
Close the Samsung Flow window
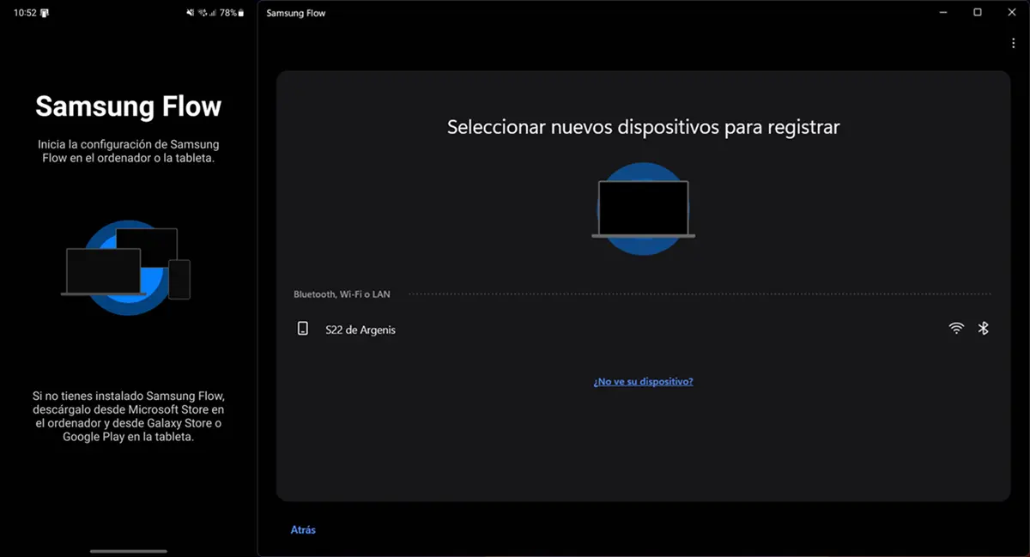tap(1011, 12)
